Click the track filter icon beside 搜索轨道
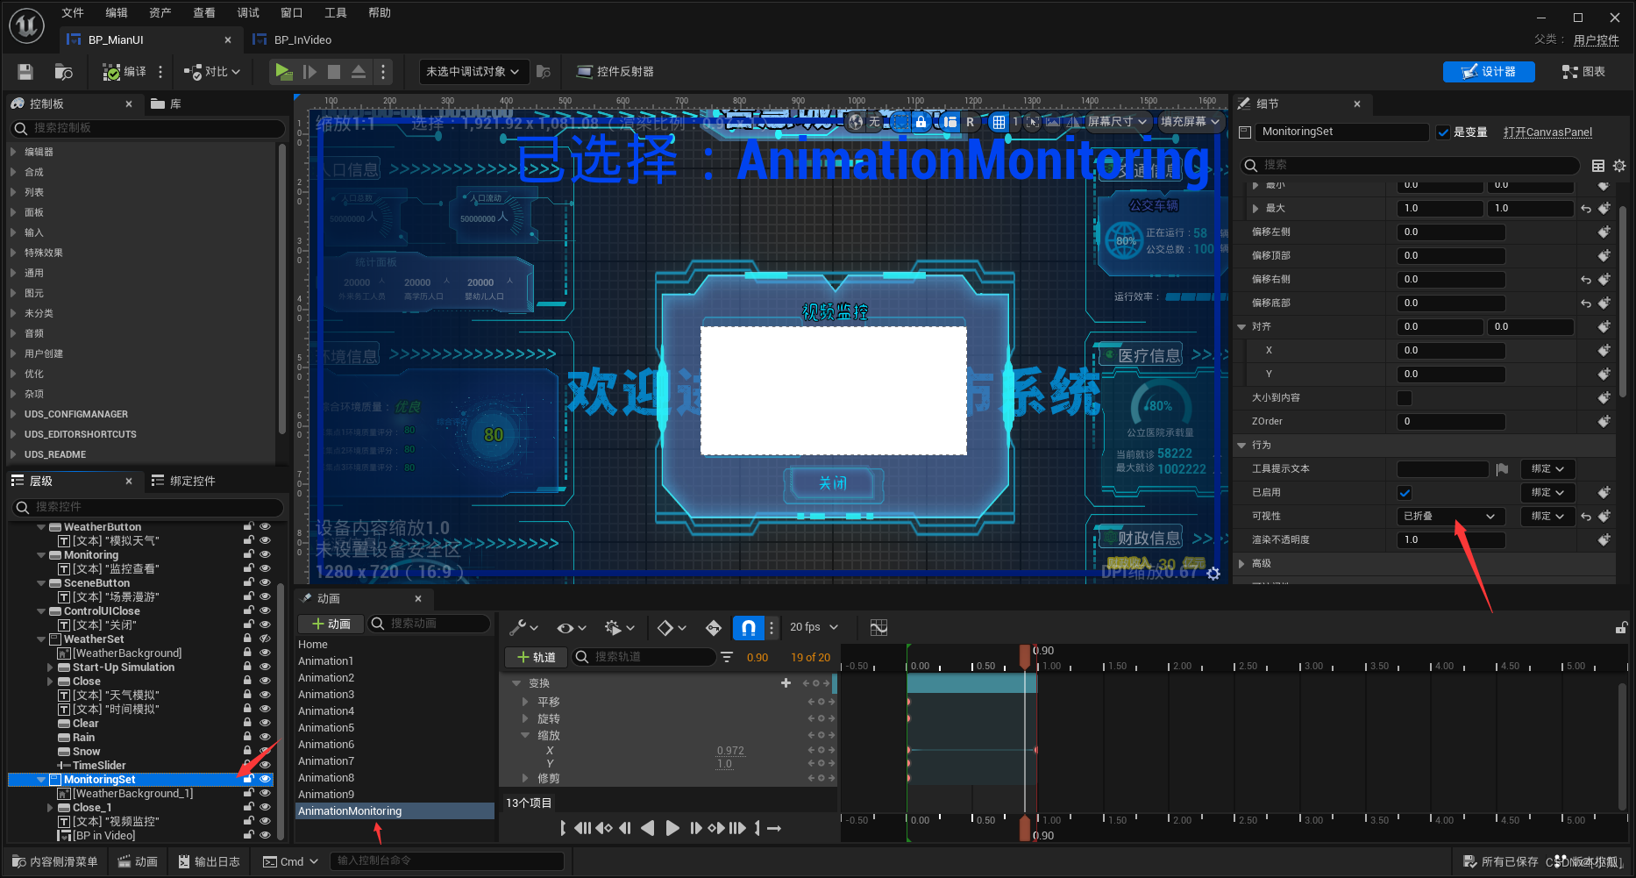1636x878 pixels. point(727,657)
